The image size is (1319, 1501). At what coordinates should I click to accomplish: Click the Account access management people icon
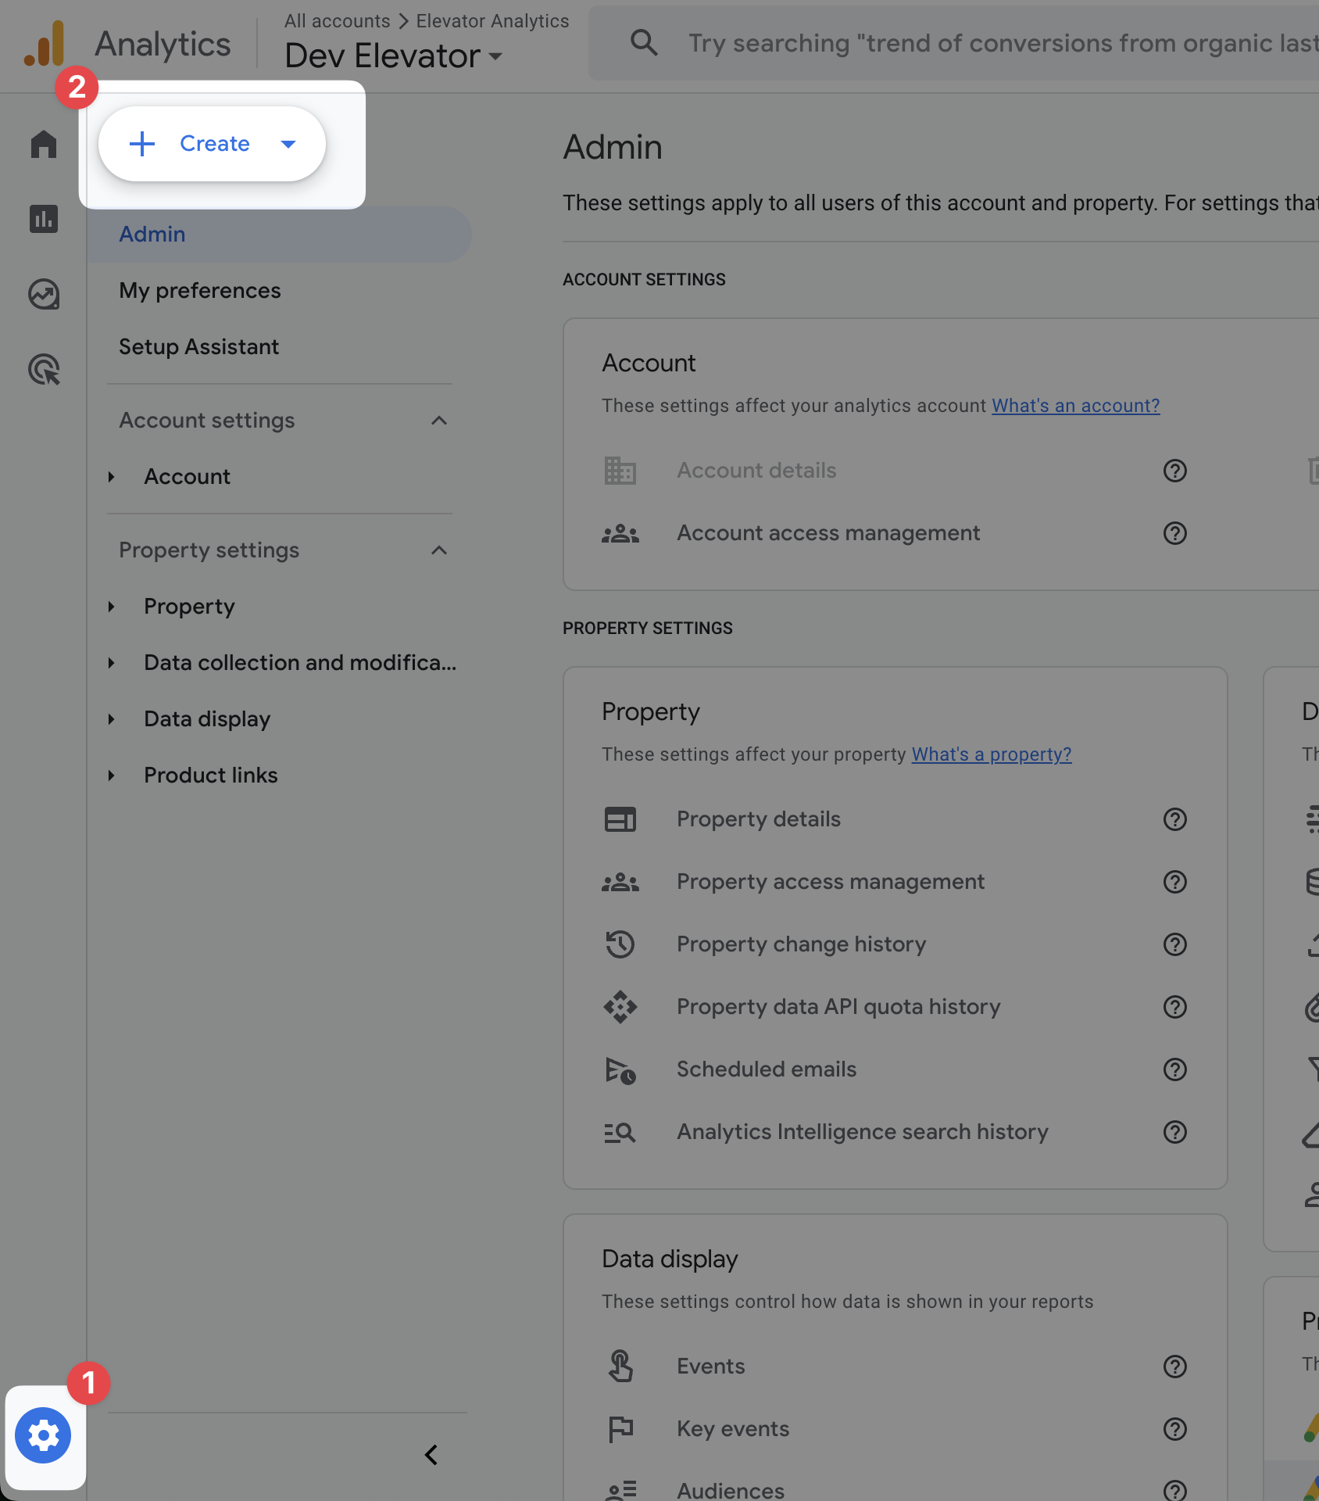pos(620,533)
